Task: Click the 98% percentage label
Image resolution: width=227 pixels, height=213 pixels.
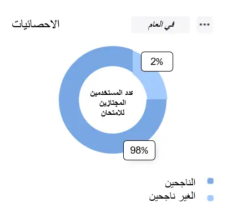Action: (139, 150)
